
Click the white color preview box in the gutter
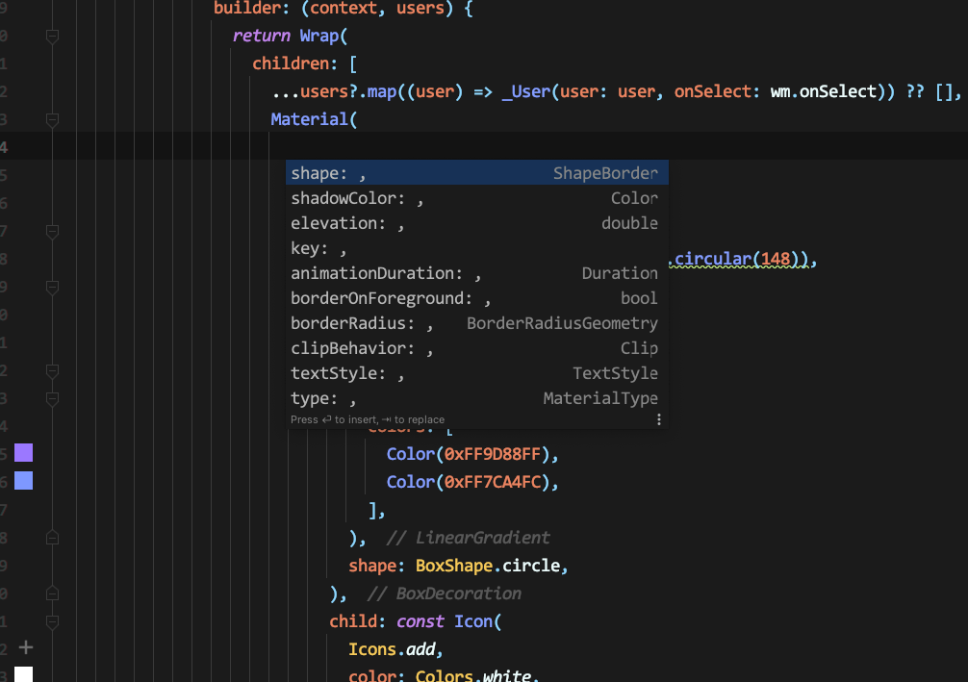pos(24,673)
